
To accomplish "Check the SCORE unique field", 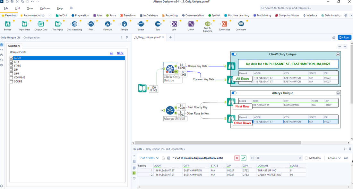I will [x=11, y=82].
